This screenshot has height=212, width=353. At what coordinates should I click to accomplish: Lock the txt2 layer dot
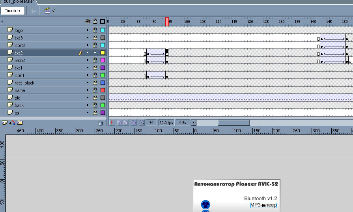click(95, 53)
